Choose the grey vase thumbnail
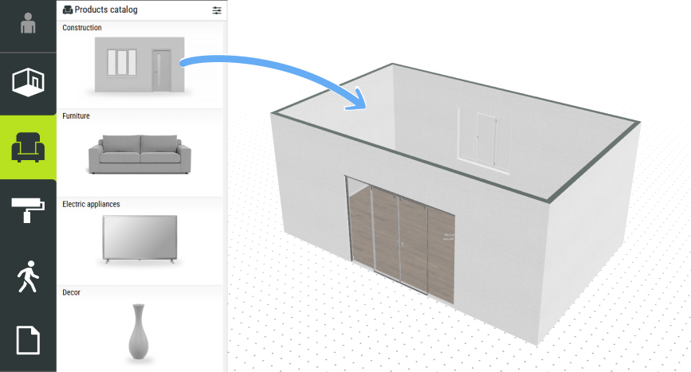Image resolution: width=691 pixels, height=372 pixels. (138, 330)
